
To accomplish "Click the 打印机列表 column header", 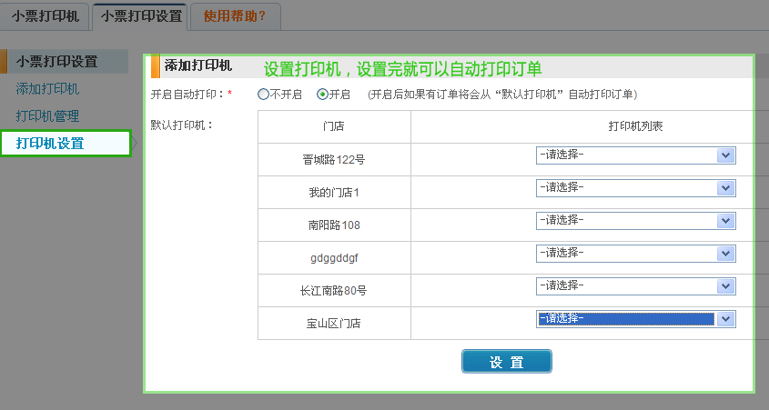I will (634, 126).
